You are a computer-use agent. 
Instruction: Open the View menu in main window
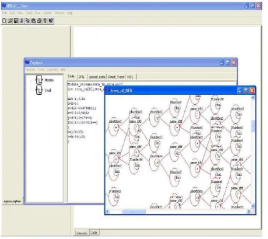(x=21, y=13)
